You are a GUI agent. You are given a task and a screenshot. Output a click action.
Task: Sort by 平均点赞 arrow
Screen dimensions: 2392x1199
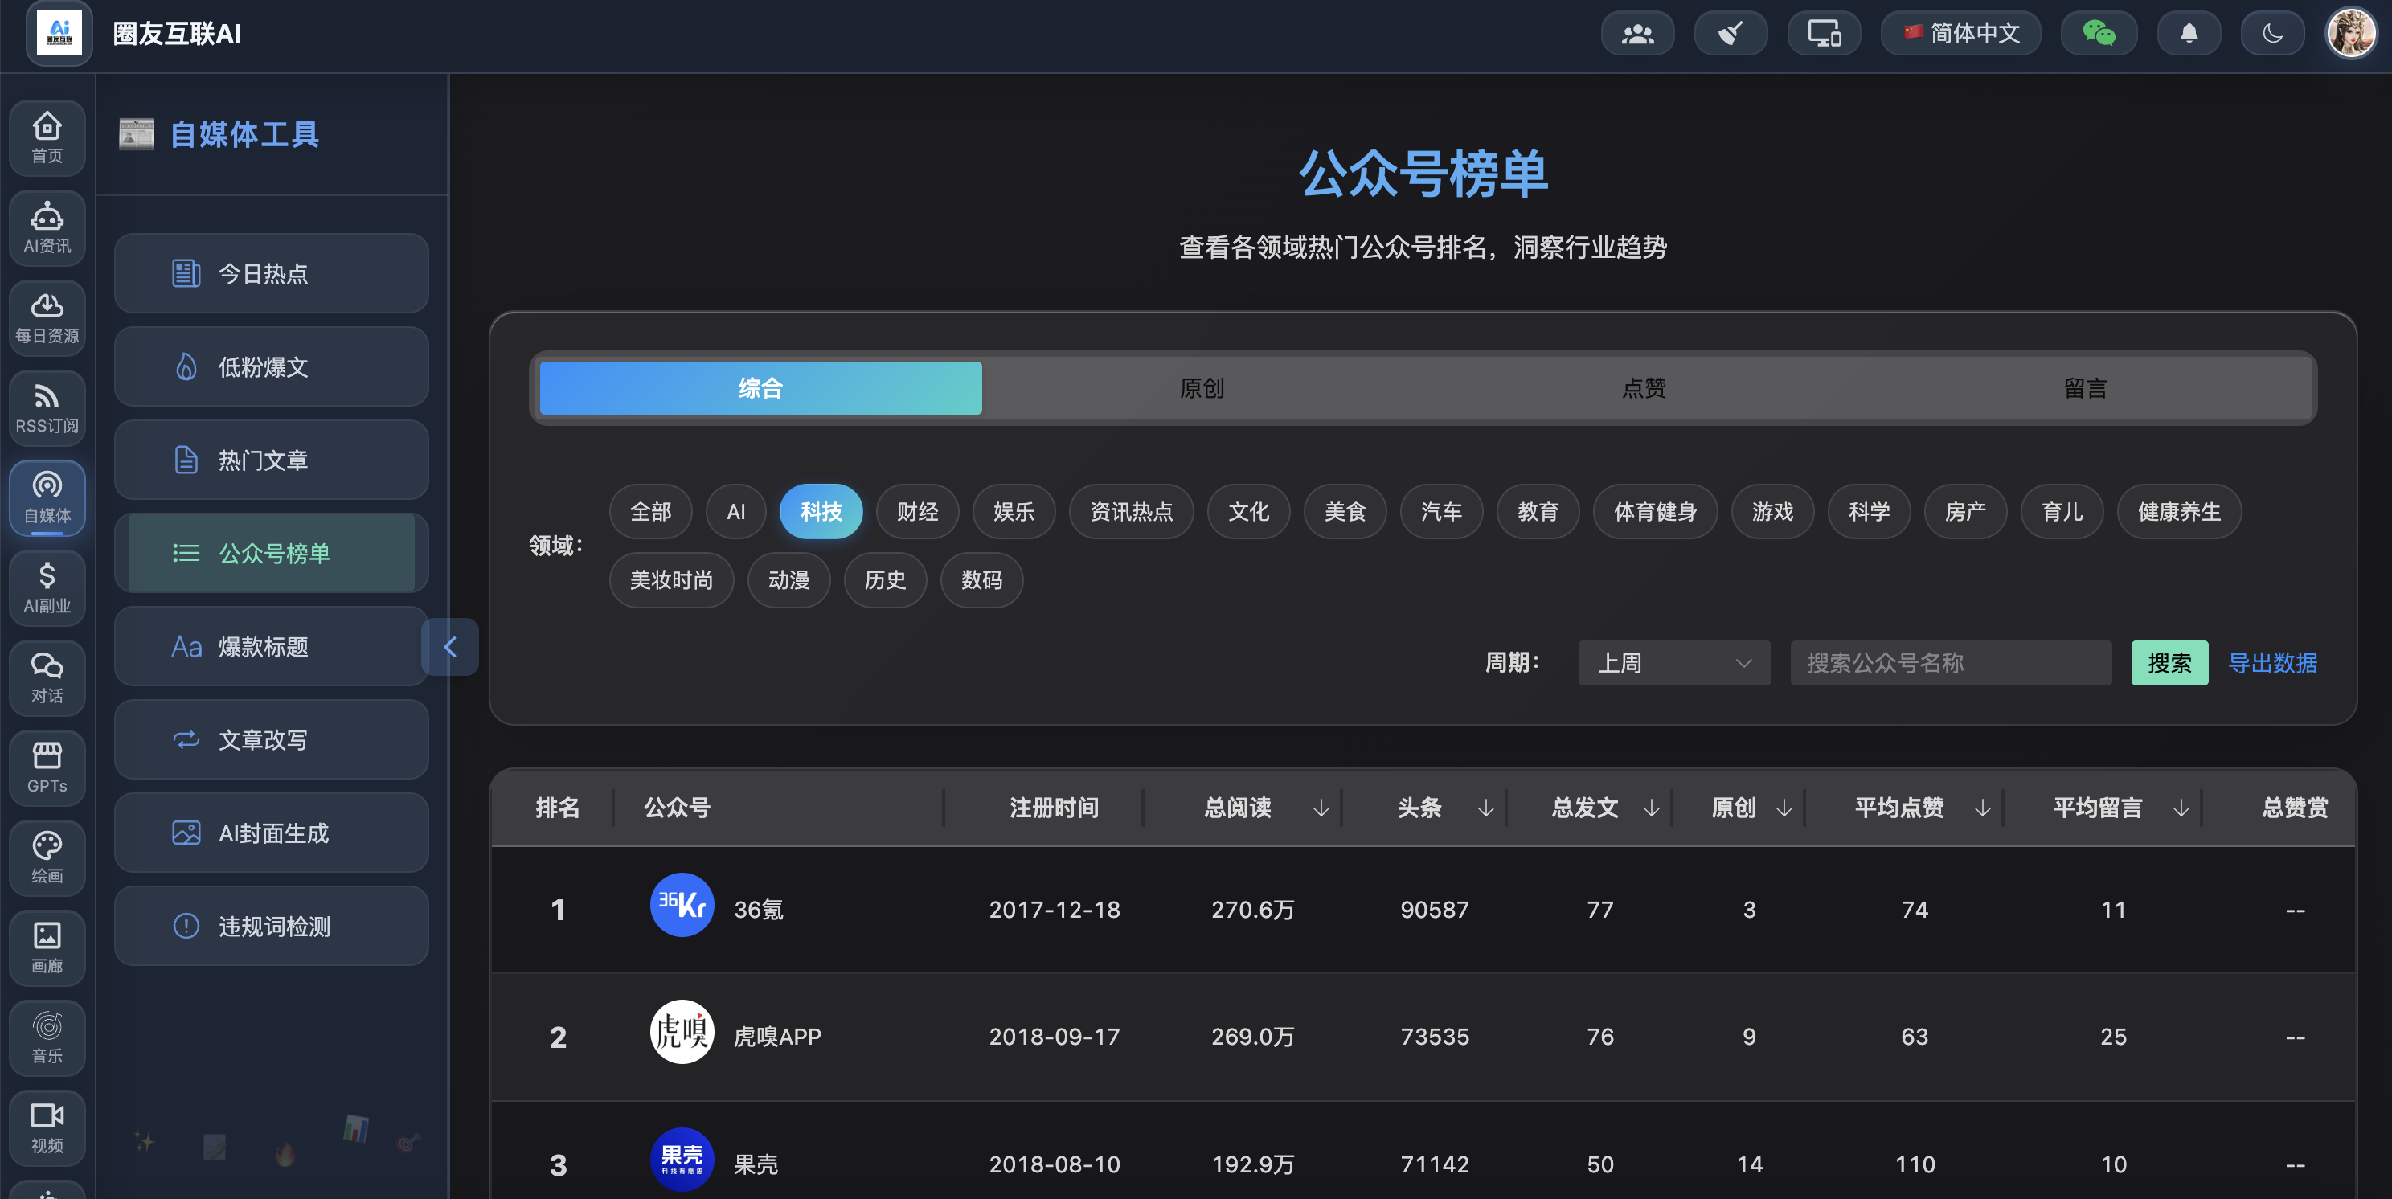1983,808
